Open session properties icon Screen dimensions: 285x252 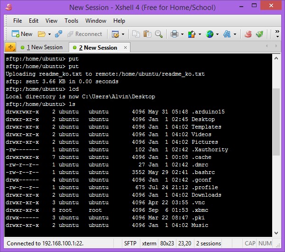(115, 34)
